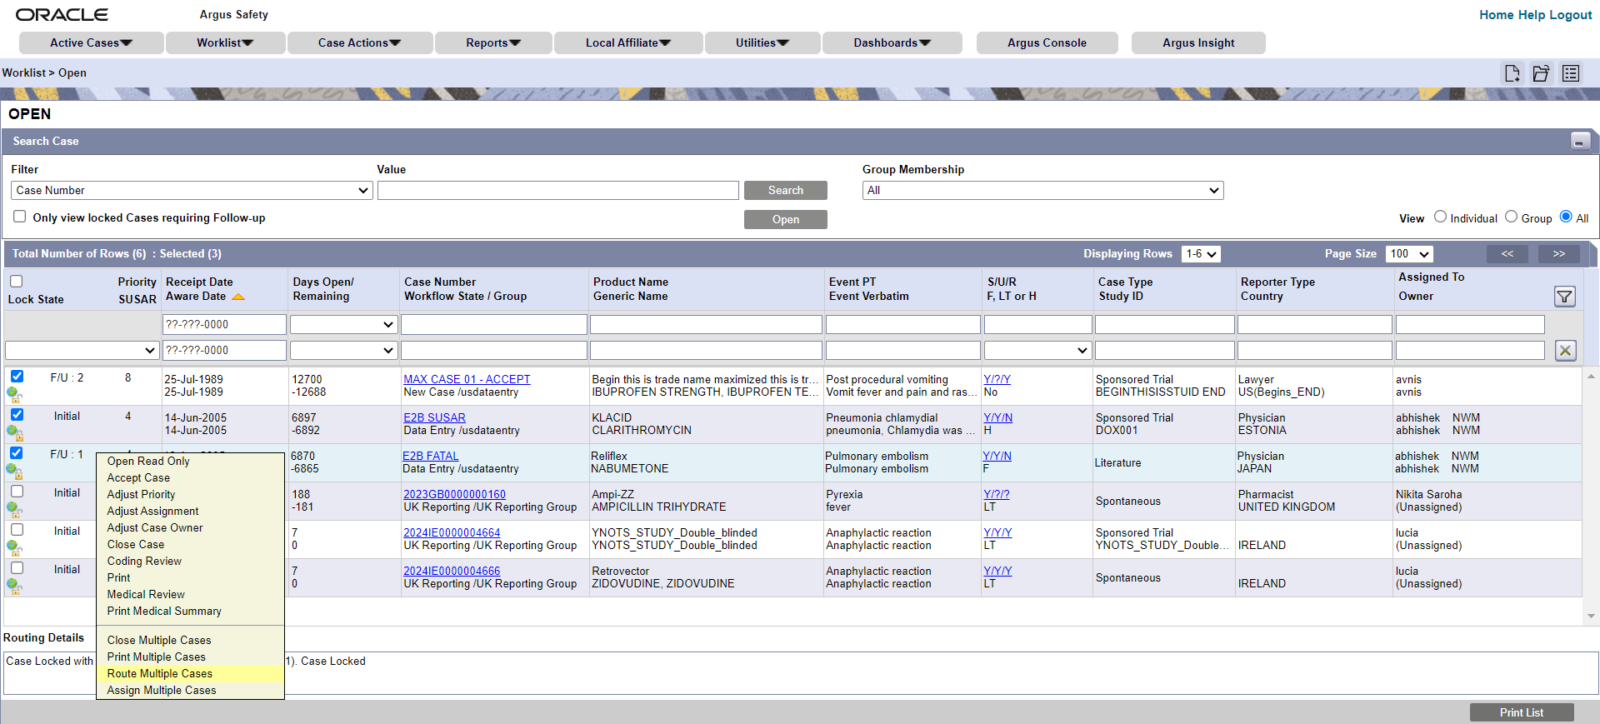
Task: Click the Logout link
Action: click(x=1571, y=15)
